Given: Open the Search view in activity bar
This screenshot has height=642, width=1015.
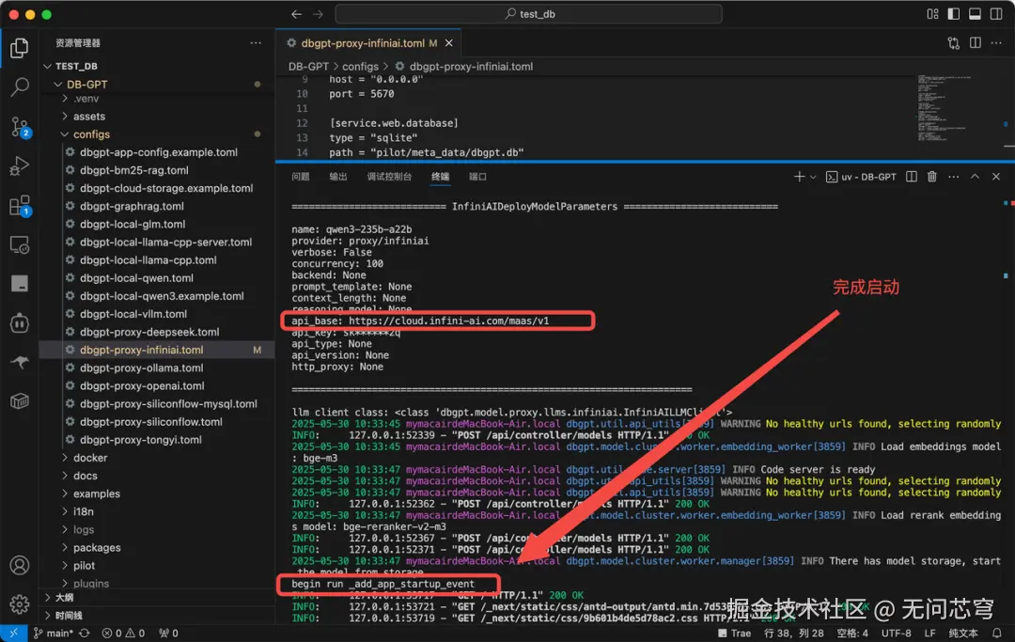Looking at the screenshot, I should click(20, 86).
